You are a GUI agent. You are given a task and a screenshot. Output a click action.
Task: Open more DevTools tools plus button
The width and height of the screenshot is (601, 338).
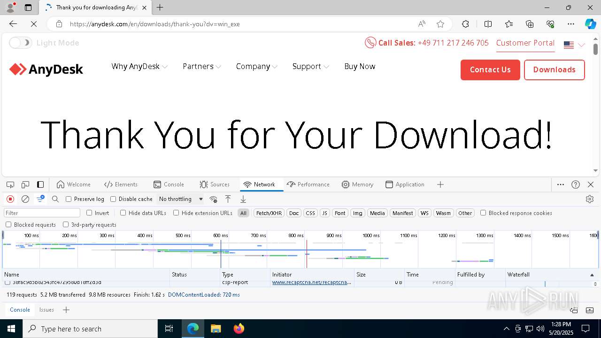pyautogui.click(x=440, y=184)
